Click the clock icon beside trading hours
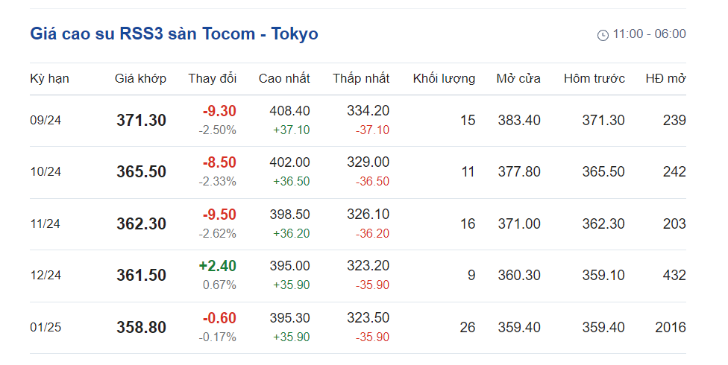 603,35
